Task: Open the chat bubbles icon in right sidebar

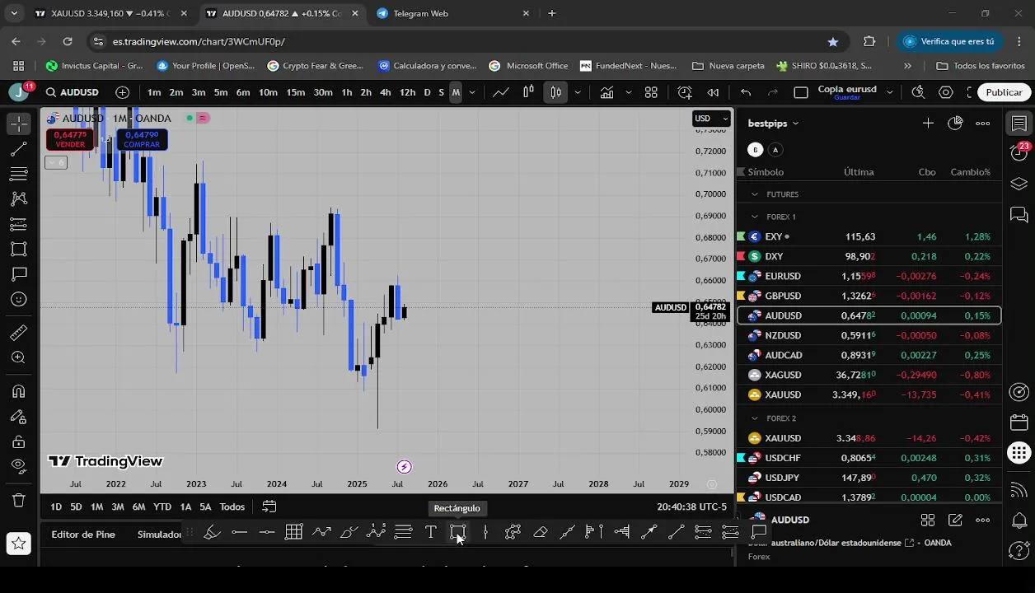Action: (1019, 215)
